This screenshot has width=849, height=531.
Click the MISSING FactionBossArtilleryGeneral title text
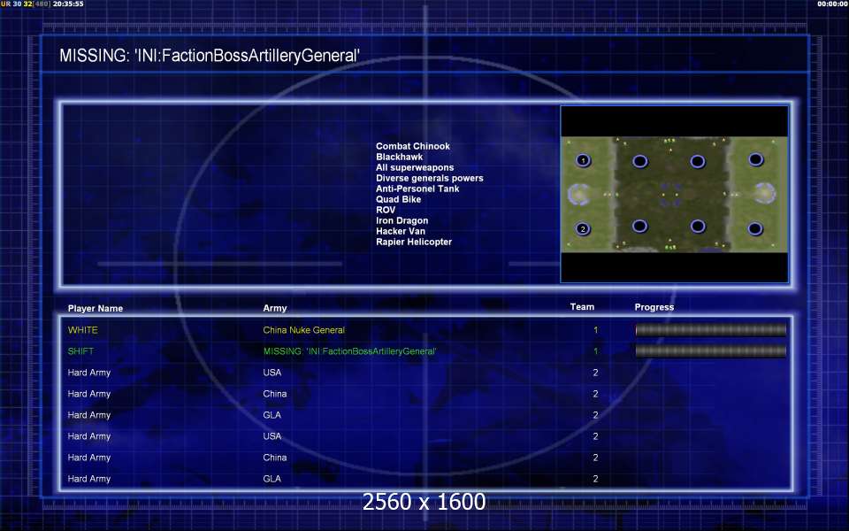[x=210, y=55]
